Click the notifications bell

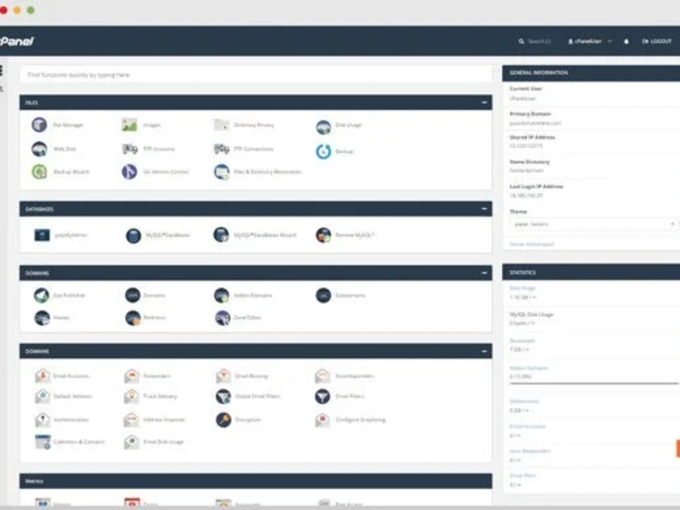pyautogui.click(x=626, y=41)
